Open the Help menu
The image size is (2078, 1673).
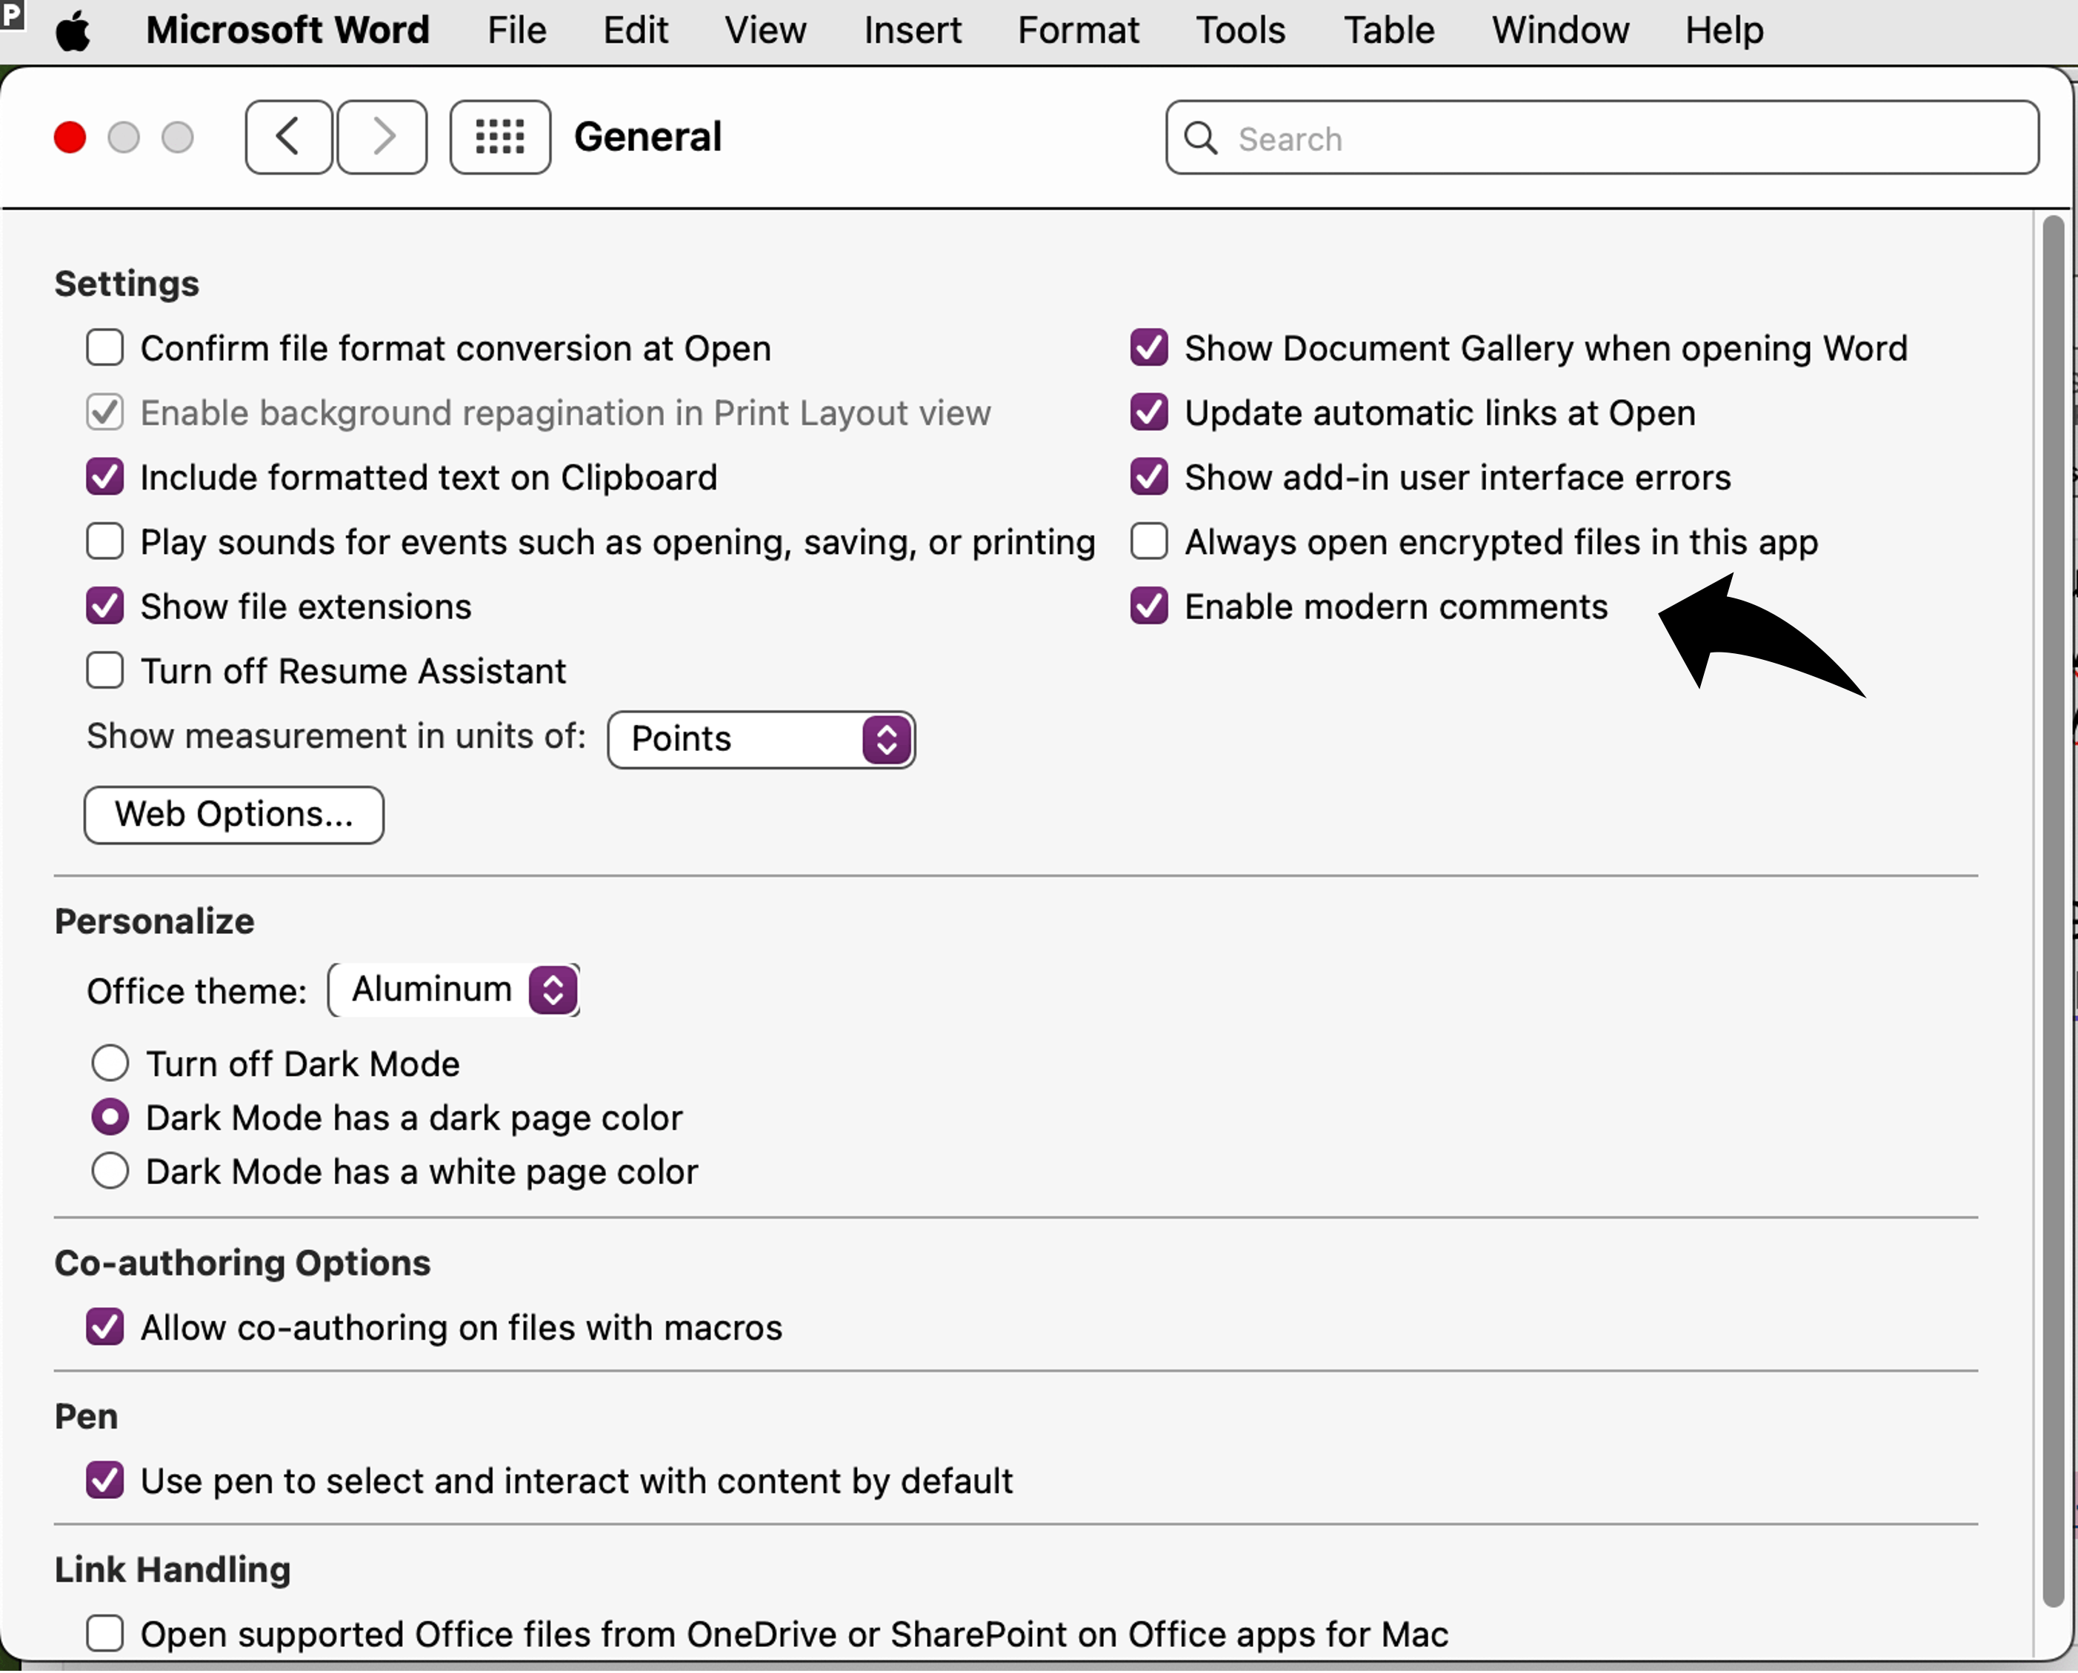(1725, 31)
